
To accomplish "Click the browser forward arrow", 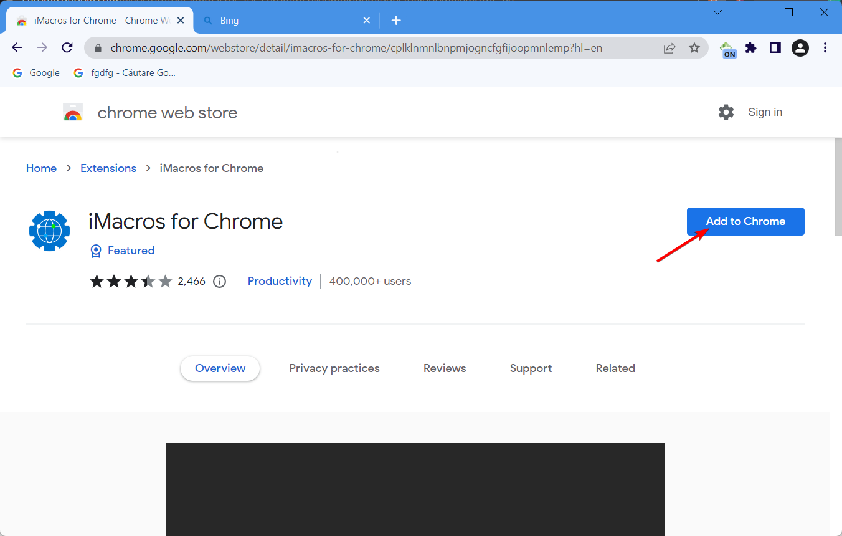I will point(42,48).
